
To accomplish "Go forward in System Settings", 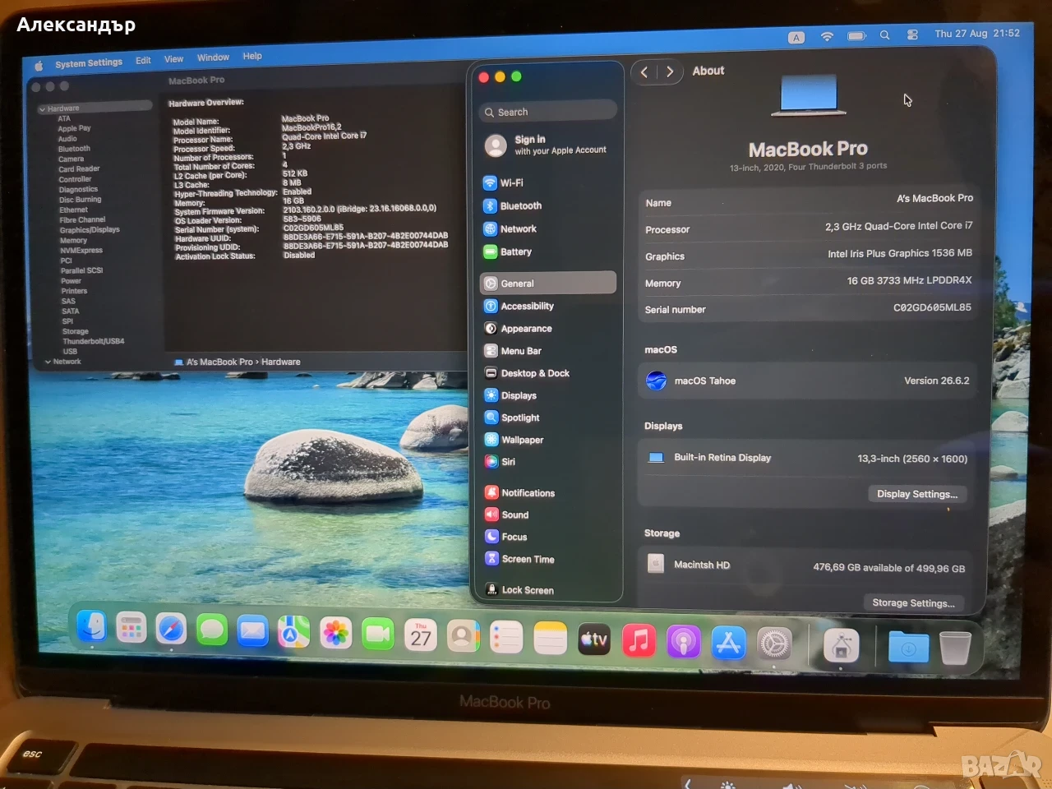I will [670, 72].
